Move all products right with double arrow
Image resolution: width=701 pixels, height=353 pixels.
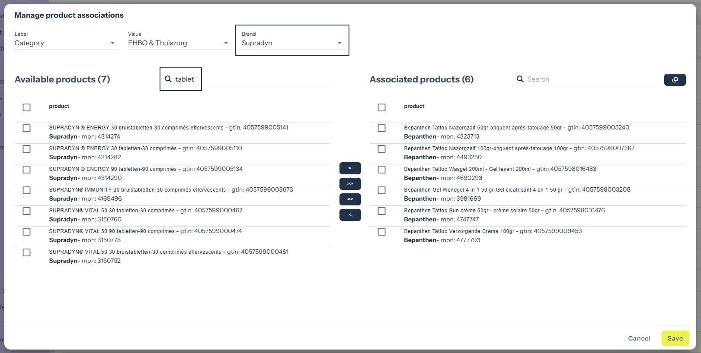click(350, 184)
